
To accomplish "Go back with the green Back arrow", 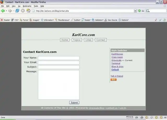I will pos(3,11).
